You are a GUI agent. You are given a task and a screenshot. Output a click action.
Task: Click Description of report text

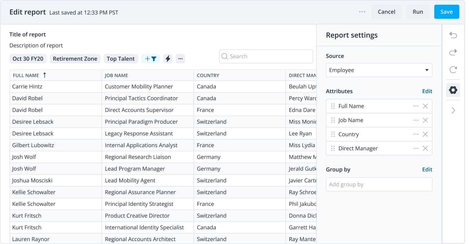click(36, 45)
